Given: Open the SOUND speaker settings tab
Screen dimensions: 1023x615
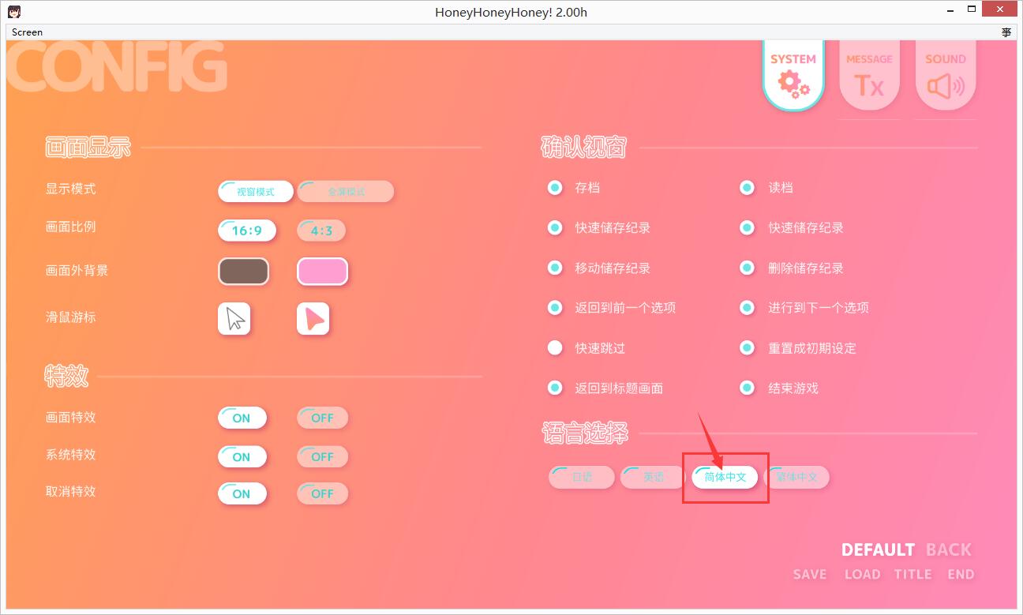Looking at the screenshot, I should click(x=946, y=77).
